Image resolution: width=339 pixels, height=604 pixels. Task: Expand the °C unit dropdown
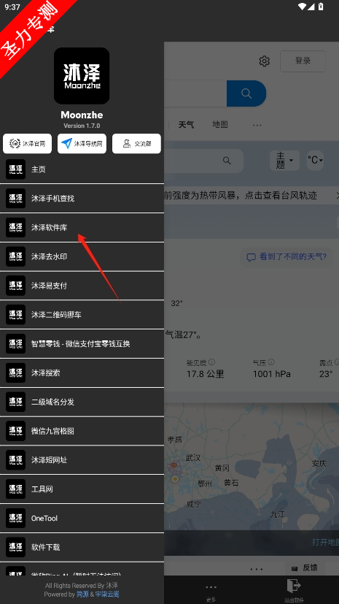tap(315, 160)
